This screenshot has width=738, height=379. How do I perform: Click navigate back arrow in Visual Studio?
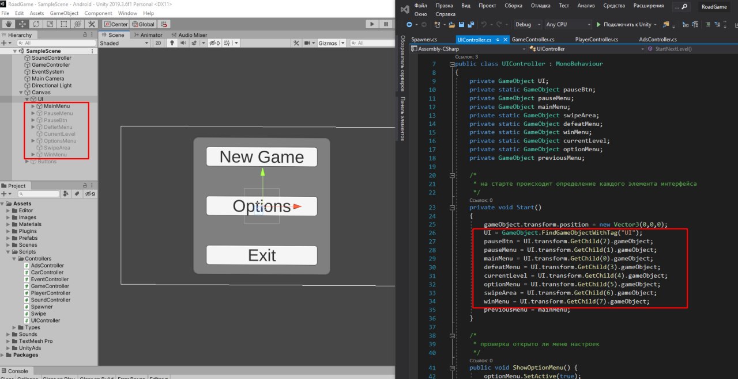409,25
